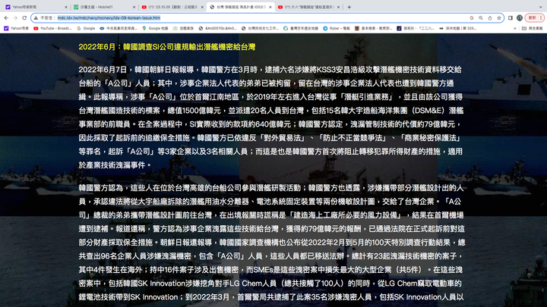This screenshot has width=547, height=307.
Task: Switch to the 介入潛艦國造 YouTube tab
Action: point(308,7)
